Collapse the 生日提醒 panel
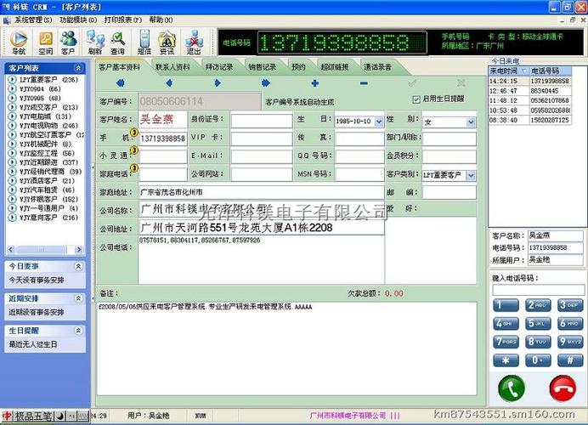The height and width of the screenshot is (425, 588). point(78,331)
